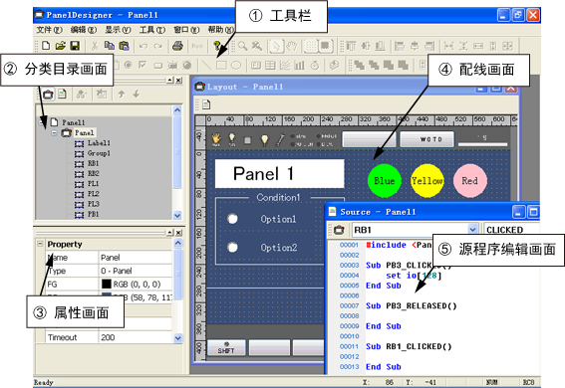Click the Help question mark icon
This screenshot has height=388, width=565.
click(x=216, y=46)
